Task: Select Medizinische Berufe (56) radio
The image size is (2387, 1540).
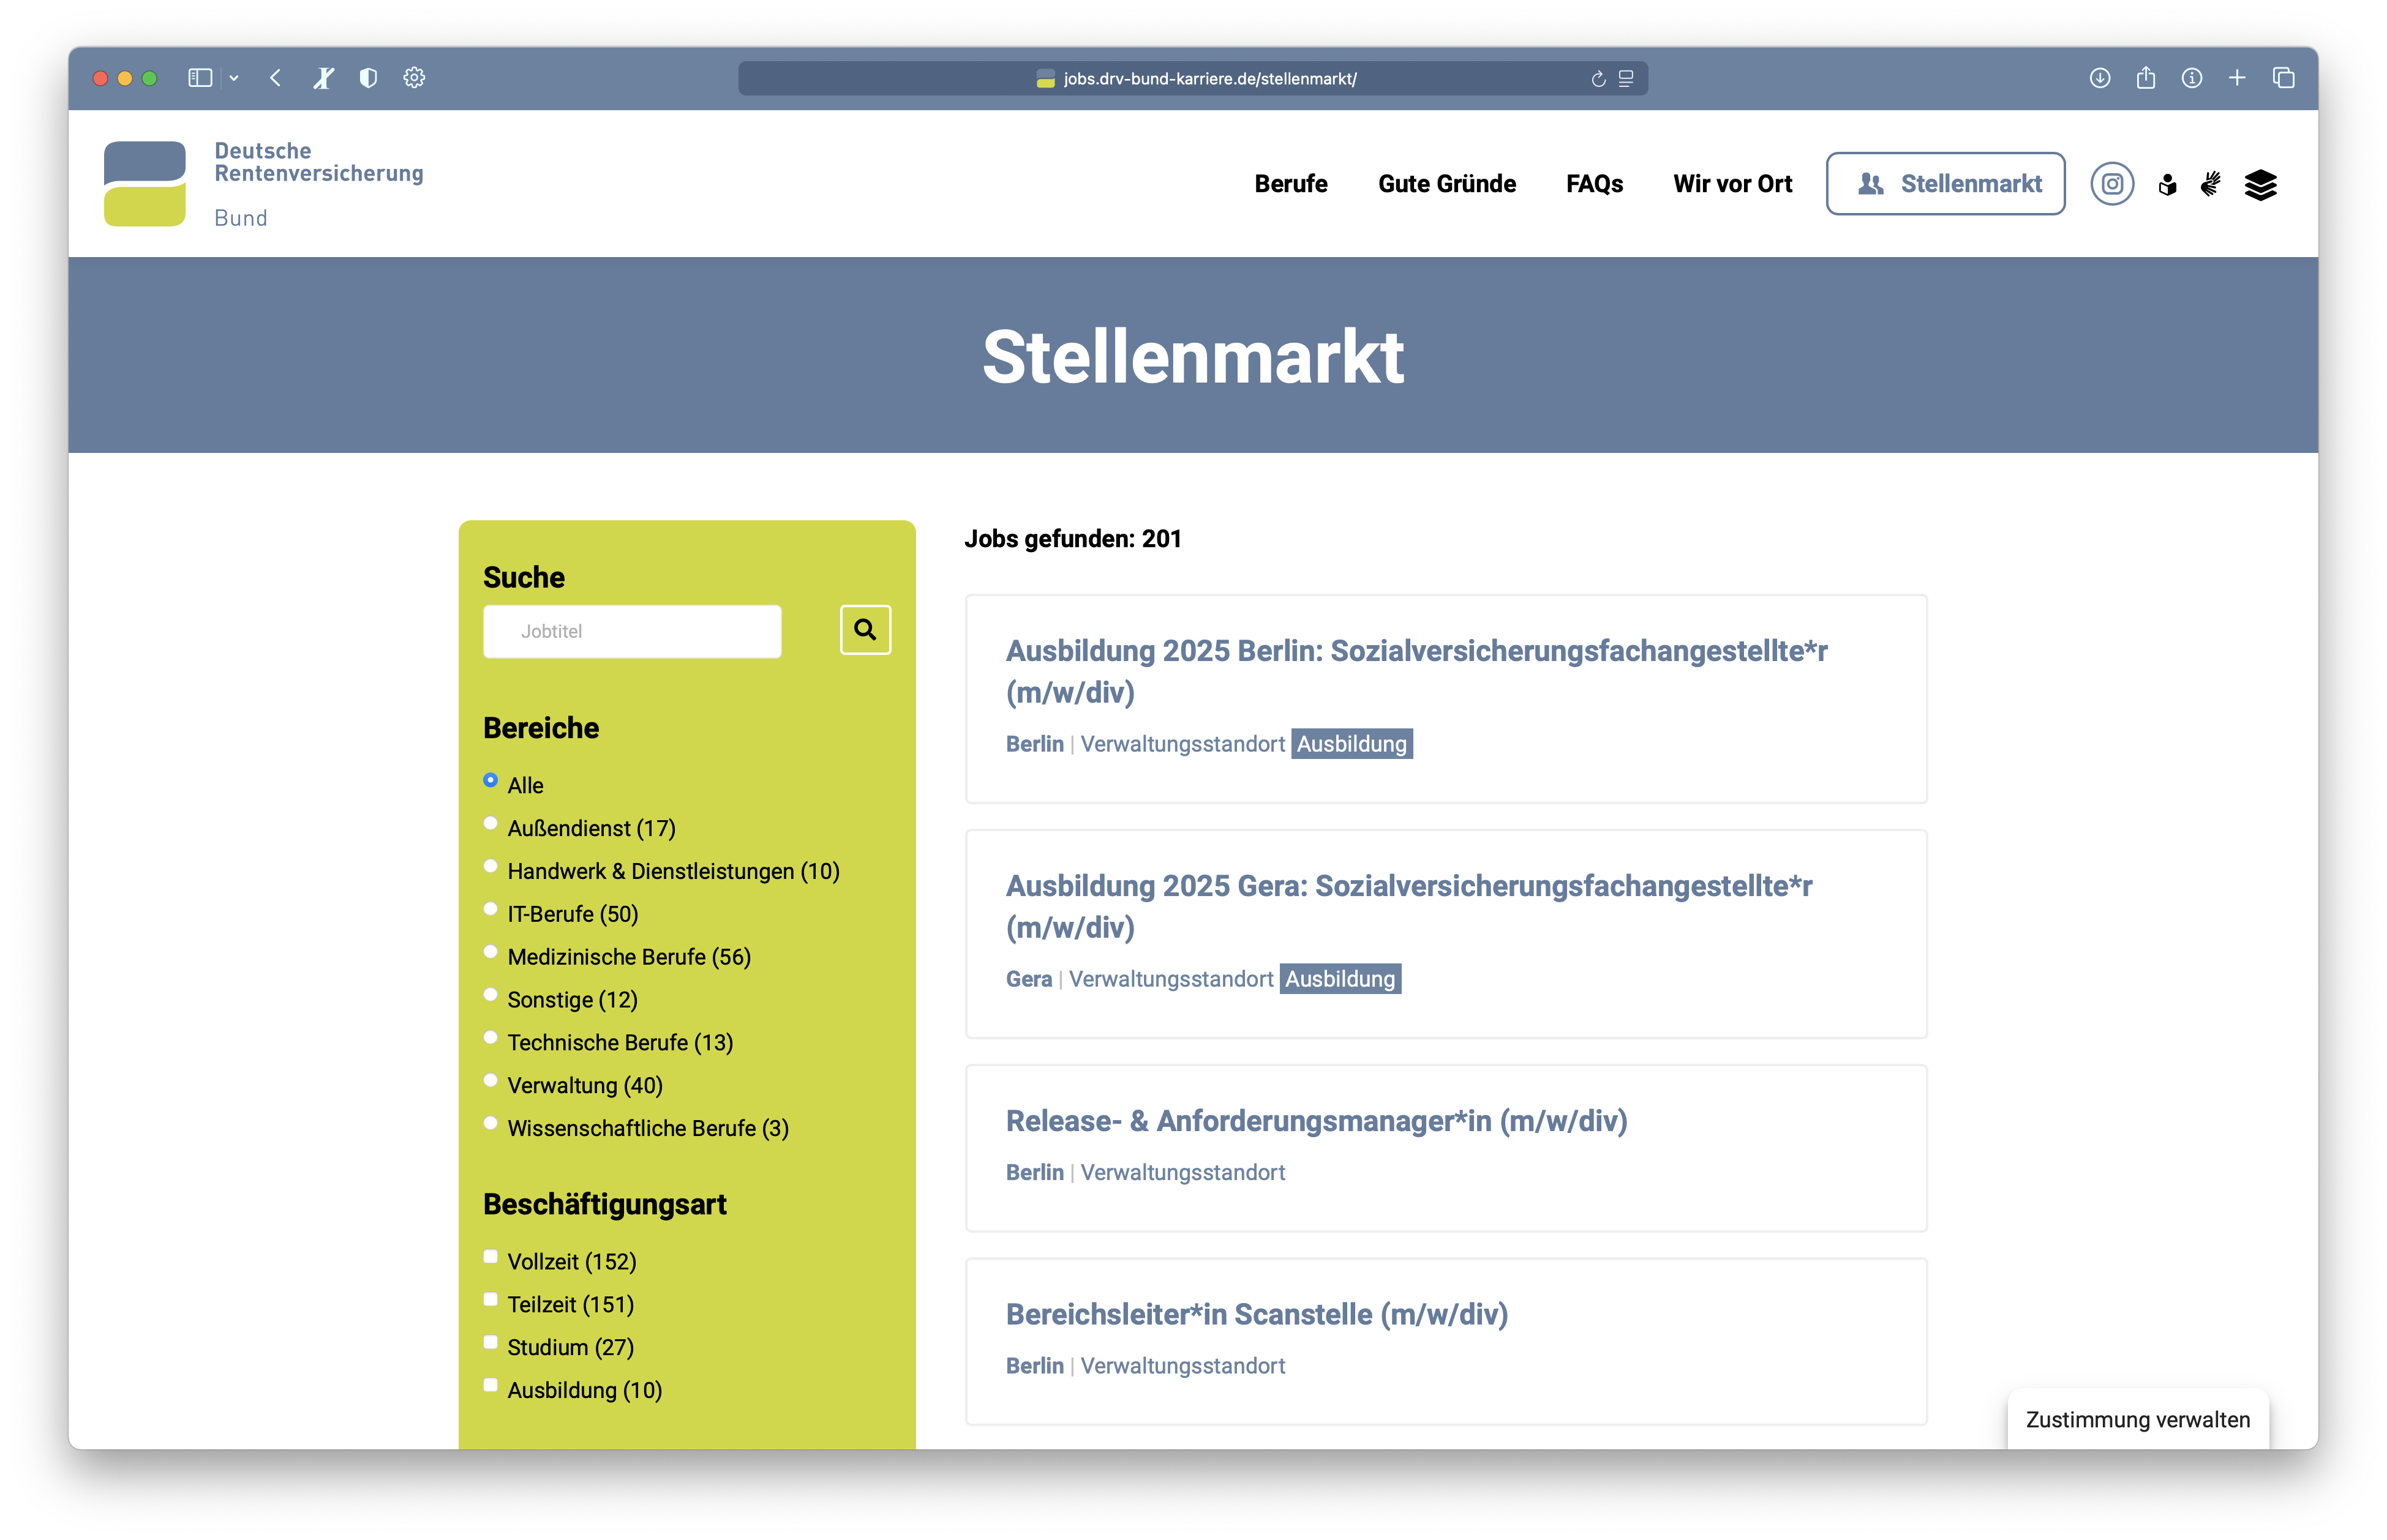Action: (491, 952)
